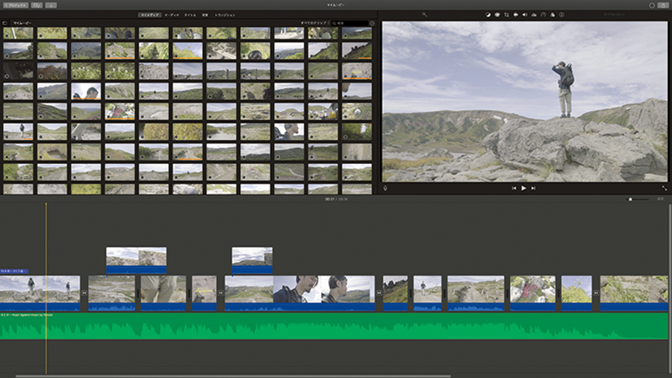This screenshot has width=672, height=378.
Task: Open the volume speaker adjustment tool
Action: point(524,14)
